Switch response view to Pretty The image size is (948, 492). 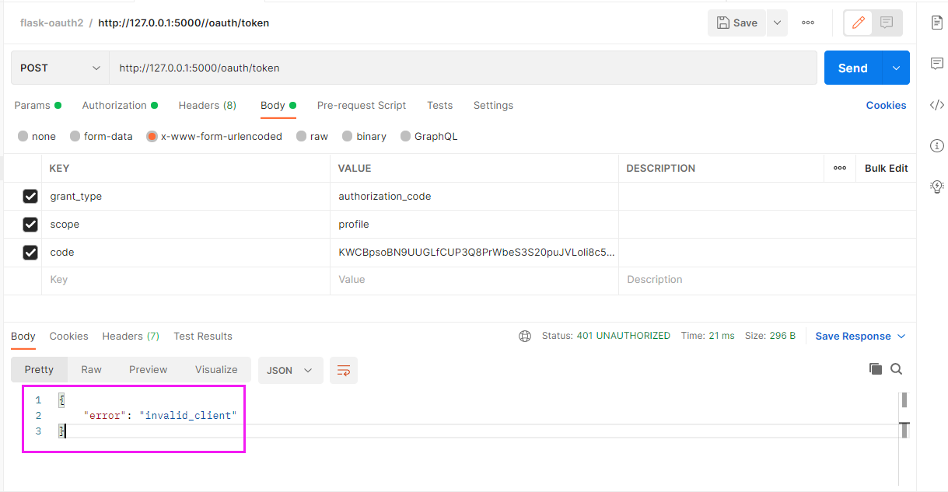(39, 369)
